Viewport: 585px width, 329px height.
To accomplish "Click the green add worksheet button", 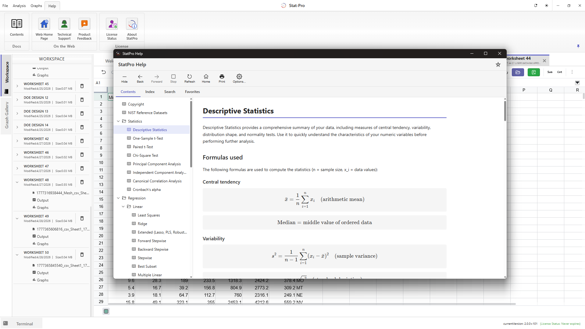I will (534, 72).
